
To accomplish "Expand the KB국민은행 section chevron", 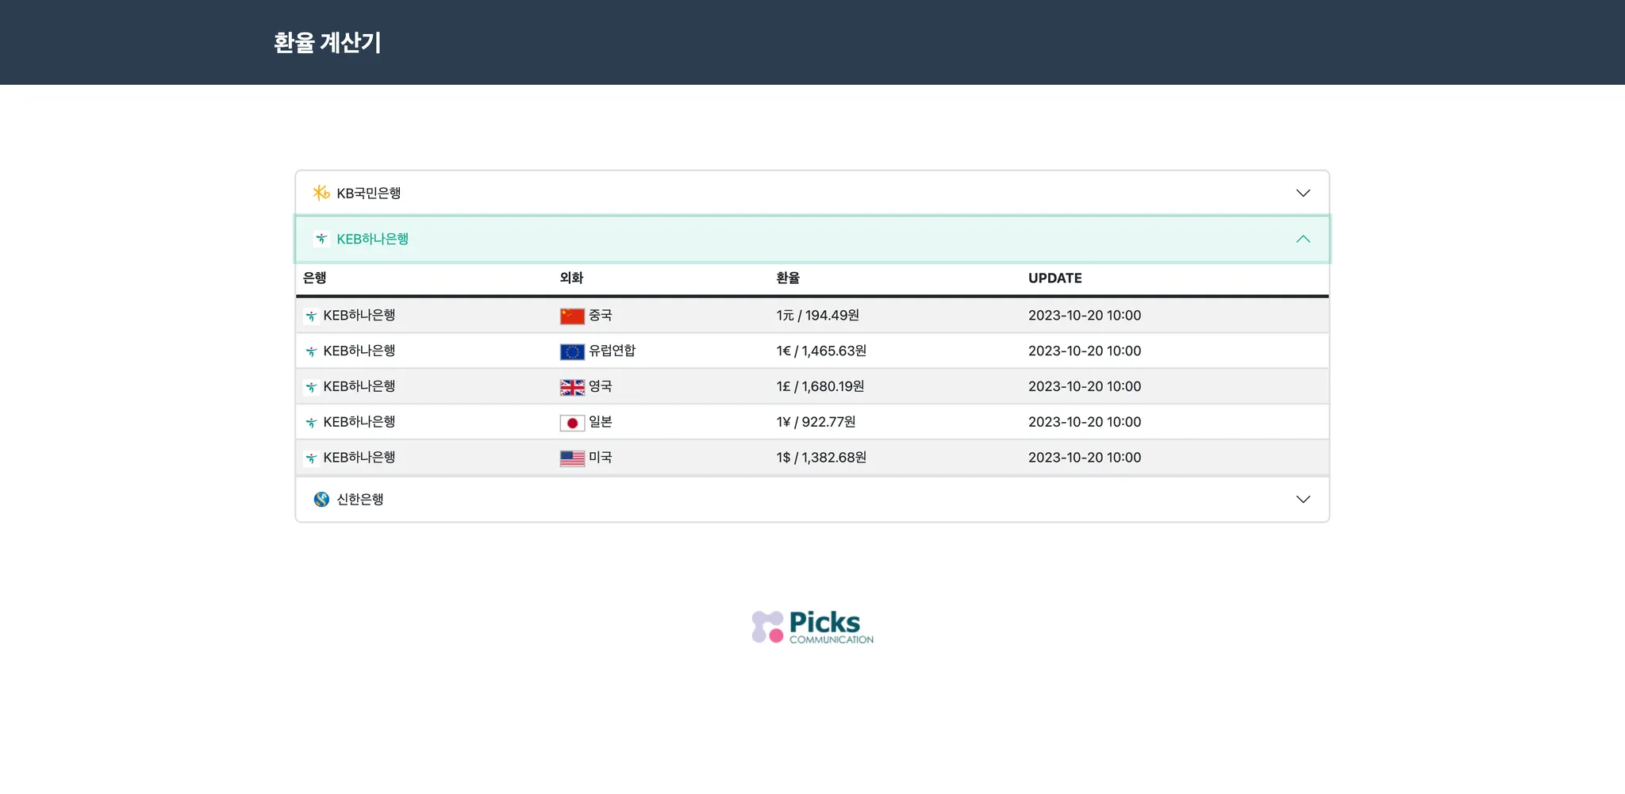I will [1303, 193].
